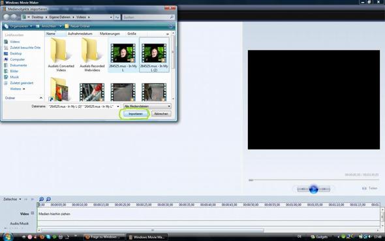Open Dokumente in favorite links

[18, 65]
